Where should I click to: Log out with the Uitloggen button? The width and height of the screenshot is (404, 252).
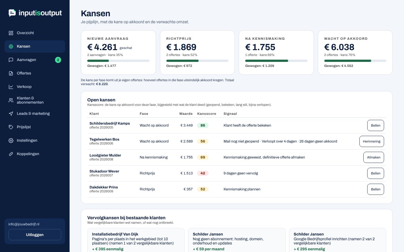point(35,235)
